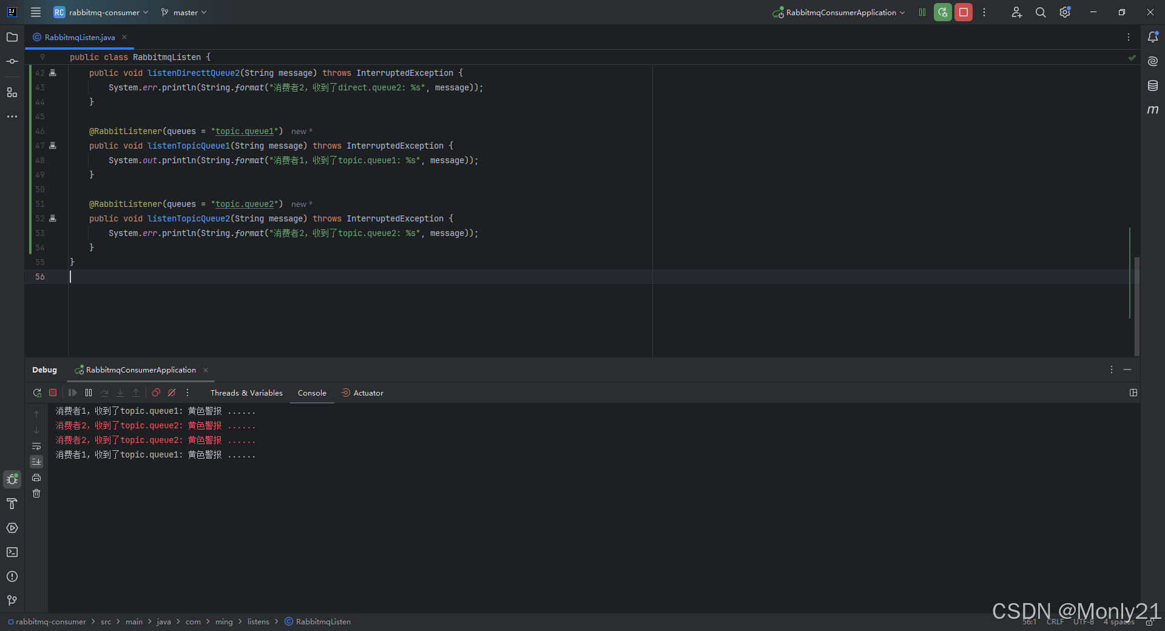
Task: Toggle soft-wrap in console
Action: [x=36, y=446]
